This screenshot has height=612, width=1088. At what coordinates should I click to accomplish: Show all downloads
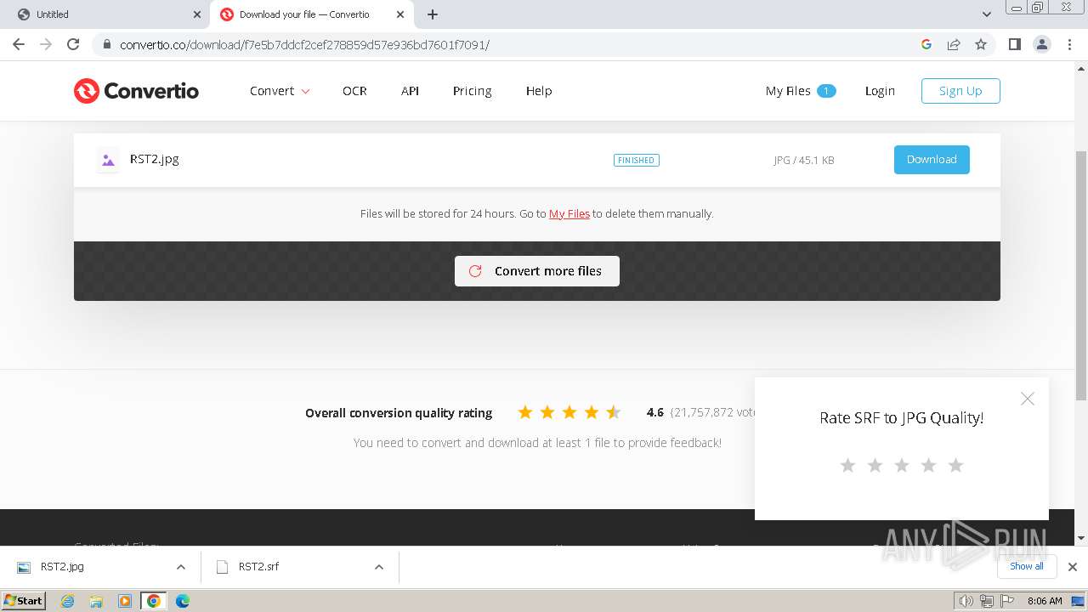coord(1027,566)
